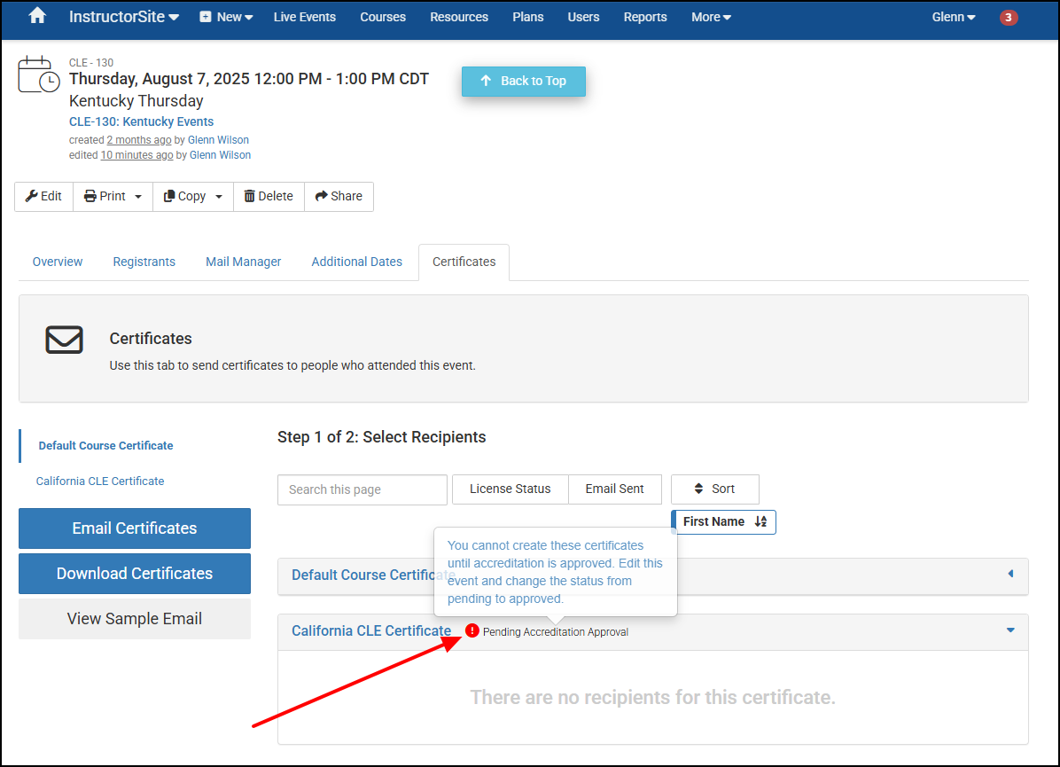Delete this event

(x=269, y=196)
